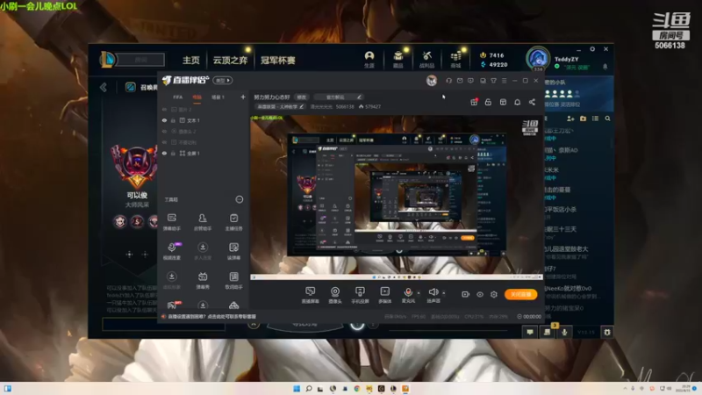Screen dimensions: 702x395
Task: Open League client 主页 tab
Action: (191, 60)
